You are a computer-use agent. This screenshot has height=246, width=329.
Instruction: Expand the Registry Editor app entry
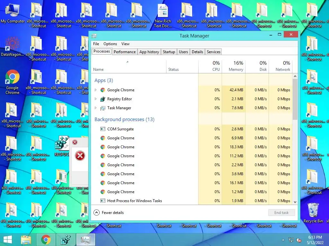(x=96, y=99)
